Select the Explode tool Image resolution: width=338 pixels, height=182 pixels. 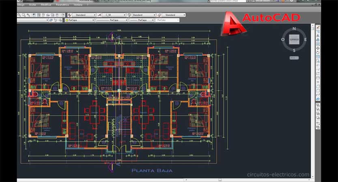tap(318, 99)
